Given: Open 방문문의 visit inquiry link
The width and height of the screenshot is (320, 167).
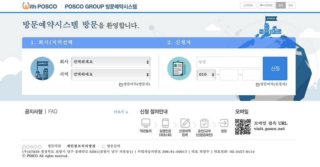Looking at the screenshot, I should [x=114, y=146].
